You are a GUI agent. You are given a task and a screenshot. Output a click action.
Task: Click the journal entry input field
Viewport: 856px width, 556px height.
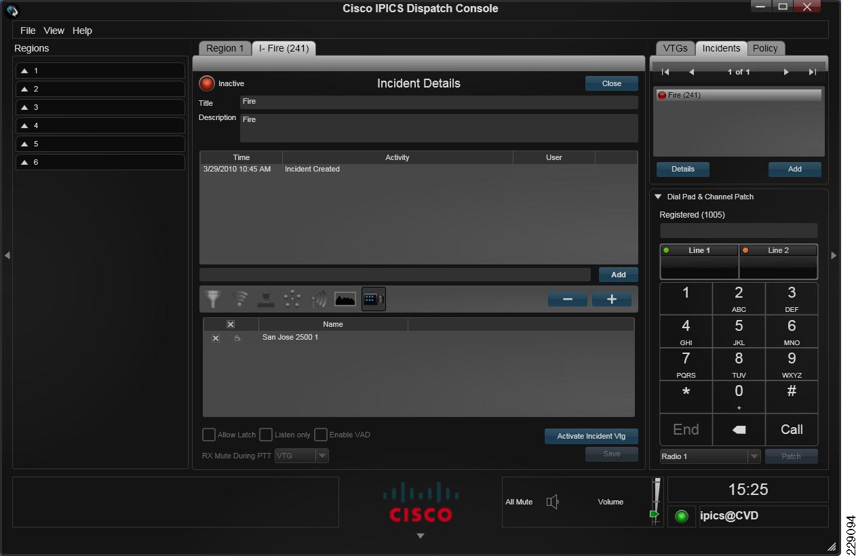tap(395, 275)
